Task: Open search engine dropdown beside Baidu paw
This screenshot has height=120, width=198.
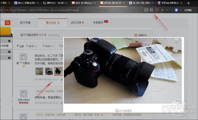Action: coord(181,10)
